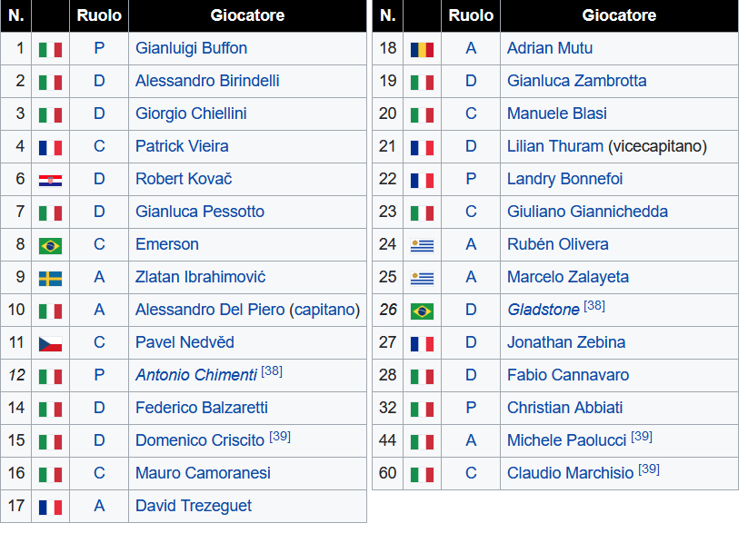Click the Brazilian flag beside Emerson
This screenshot has width=748, height=543.
50,246
